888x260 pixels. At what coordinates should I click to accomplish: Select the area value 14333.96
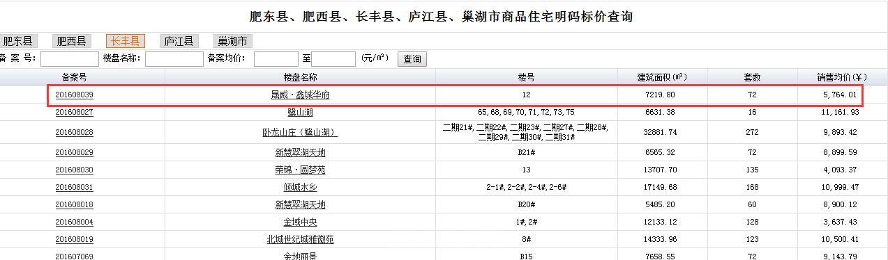click(661, 239)
